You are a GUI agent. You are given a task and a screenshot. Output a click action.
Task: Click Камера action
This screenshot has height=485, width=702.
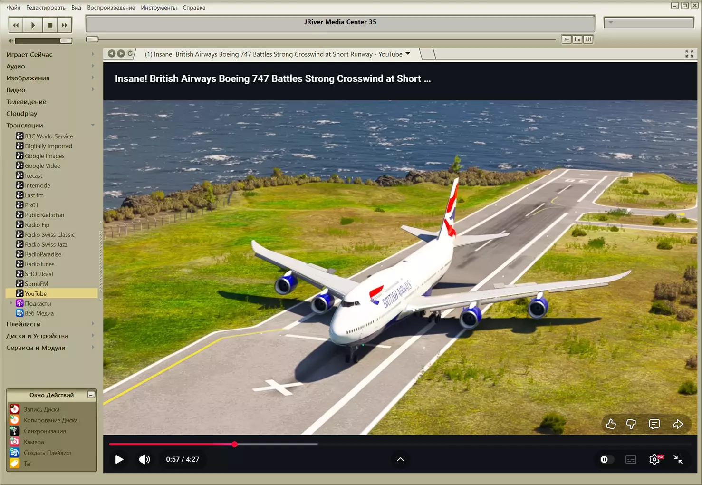(x=34, y=442)
